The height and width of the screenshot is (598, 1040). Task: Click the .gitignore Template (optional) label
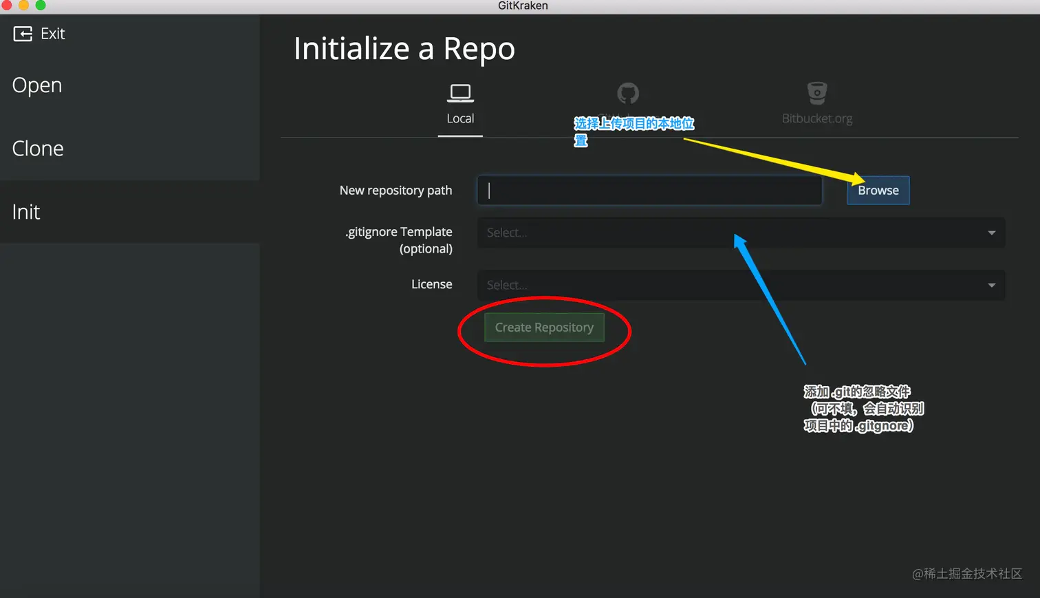click(x=399, y=240)
